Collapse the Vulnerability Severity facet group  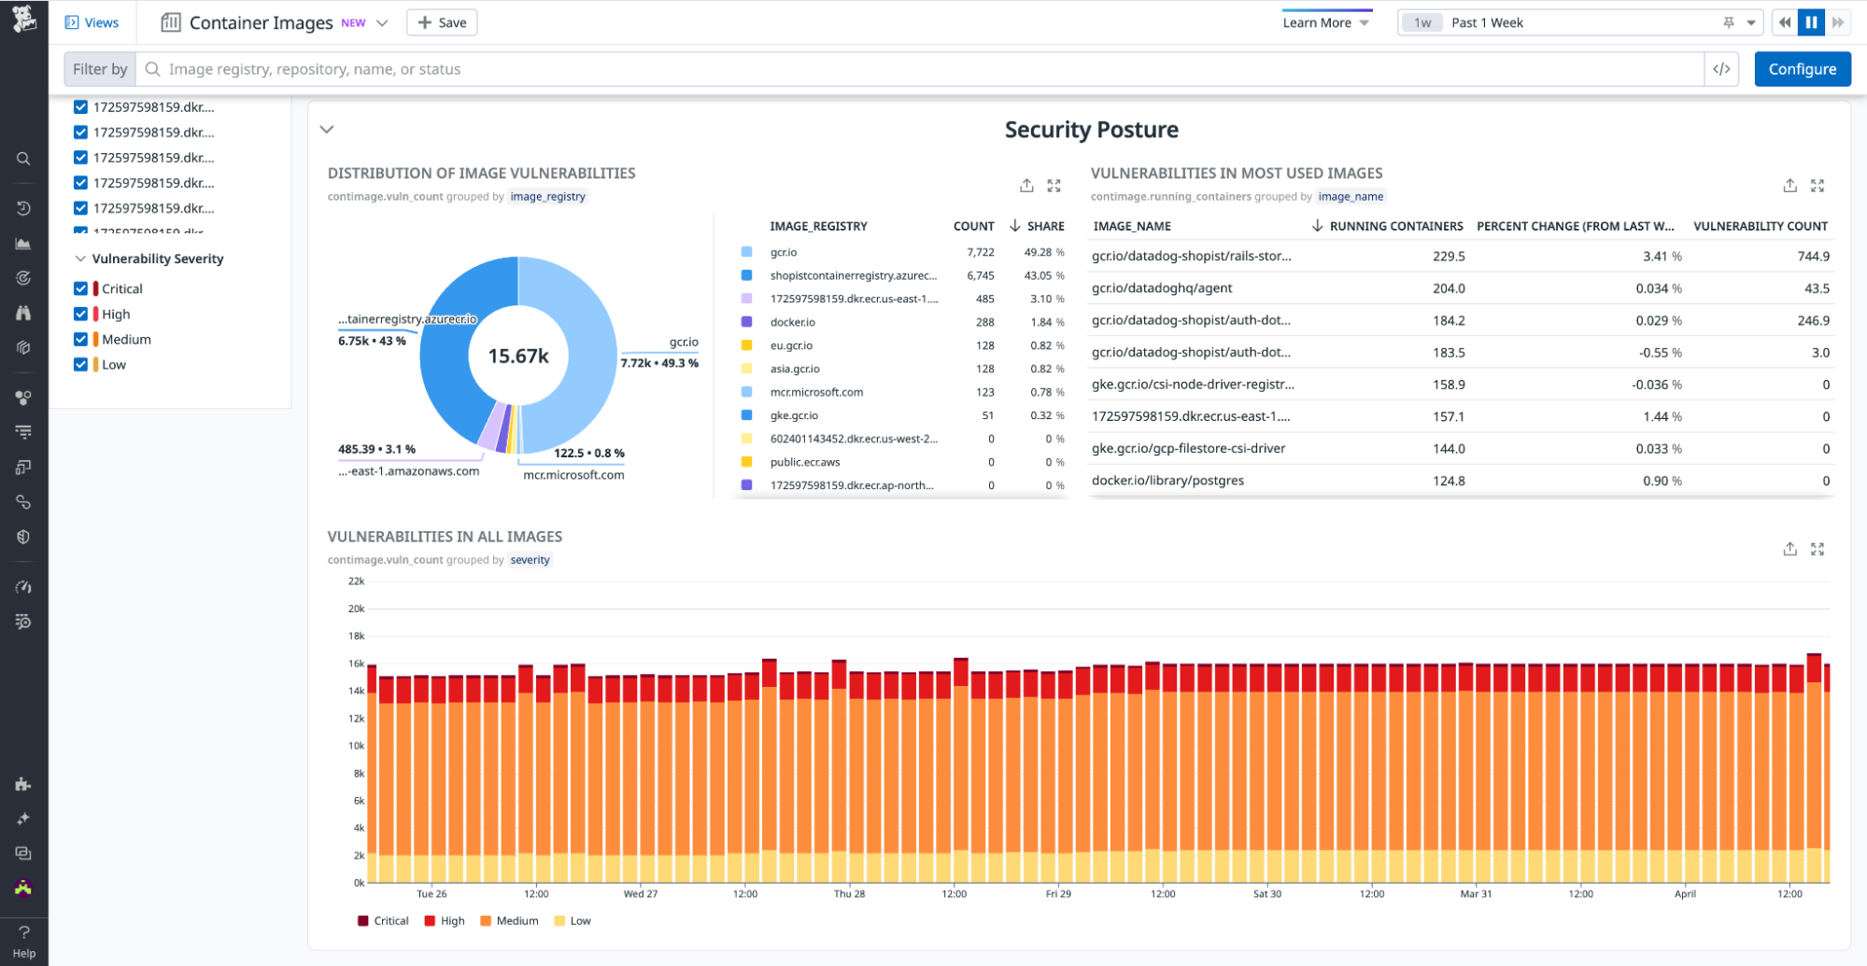80,259
